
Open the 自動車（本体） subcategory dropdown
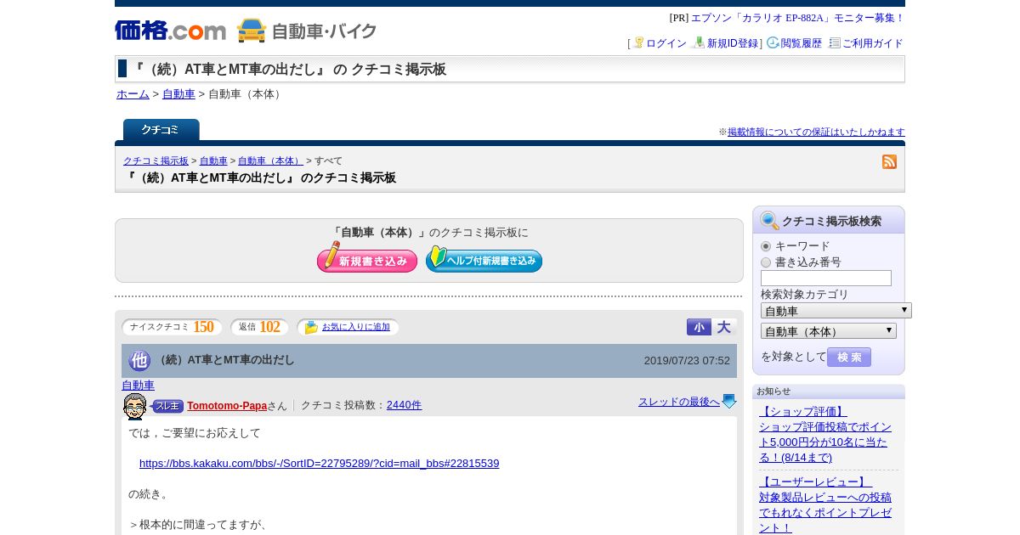pyautogui.click(x=829, y=331)
